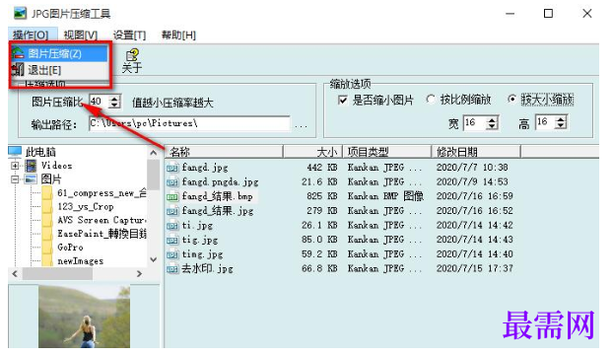The height and width of the screenshot is (356, 613).
Task: Click tree horizontal scrollbar left arrow
Action: 15,274
